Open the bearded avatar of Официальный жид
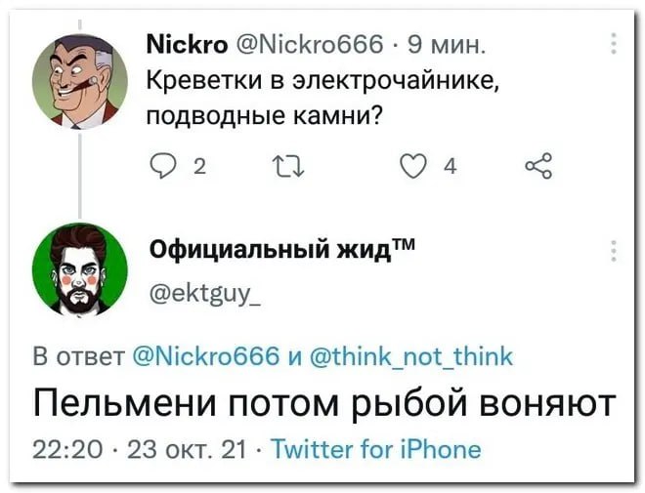Image resolution: width=645 pixels, height=493 pixels. point(80,269)
